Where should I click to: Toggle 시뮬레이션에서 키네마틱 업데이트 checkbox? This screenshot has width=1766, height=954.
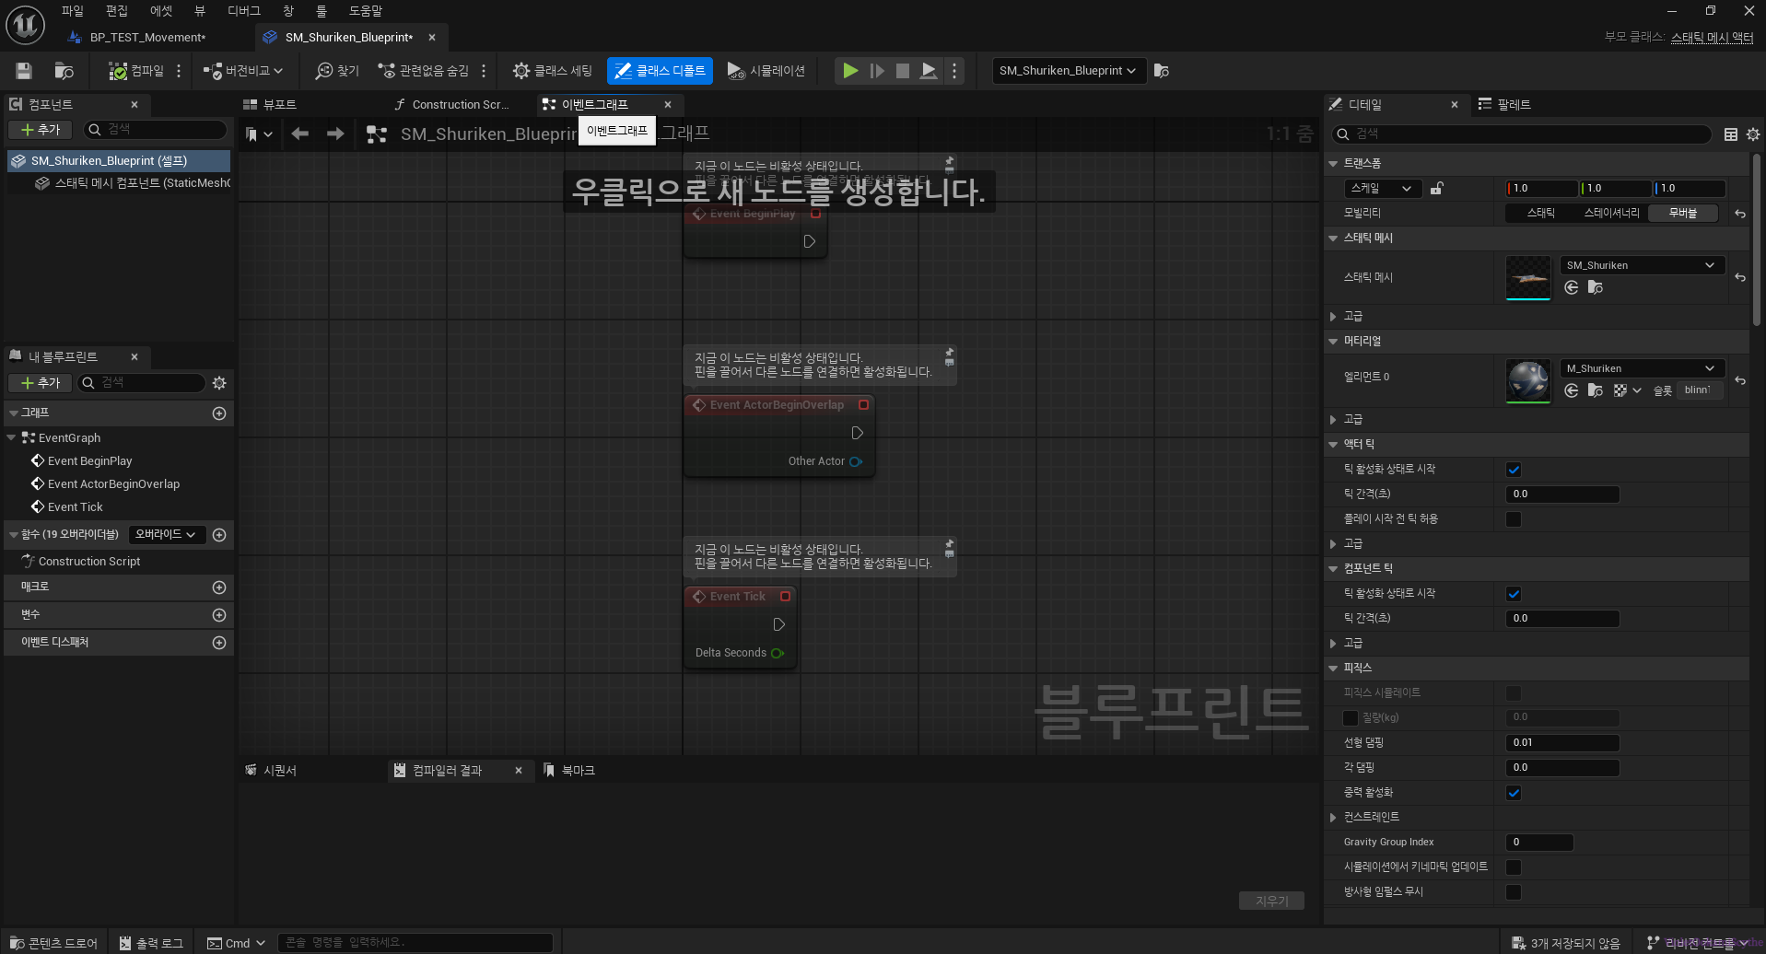1514,867
